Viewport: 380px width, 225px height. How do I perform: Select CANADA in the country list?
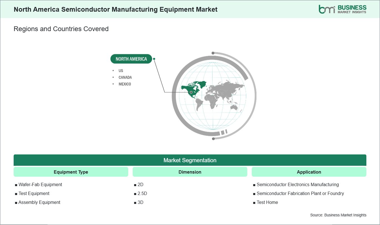tap(125, 77)
